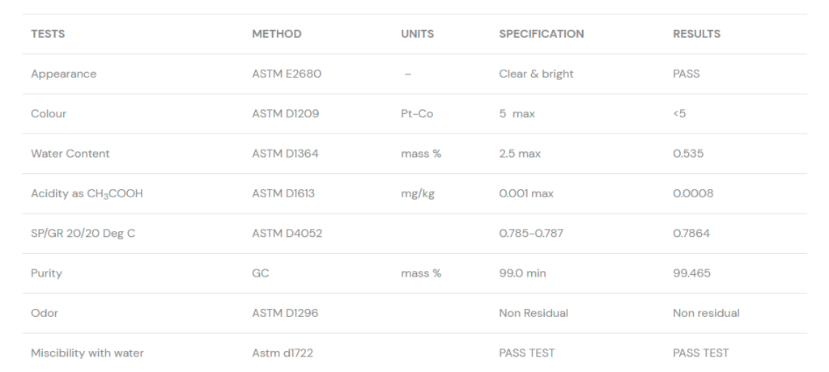Click the 99.465 purity result
This screenshot has height=372, width=829.
point(691,273)
